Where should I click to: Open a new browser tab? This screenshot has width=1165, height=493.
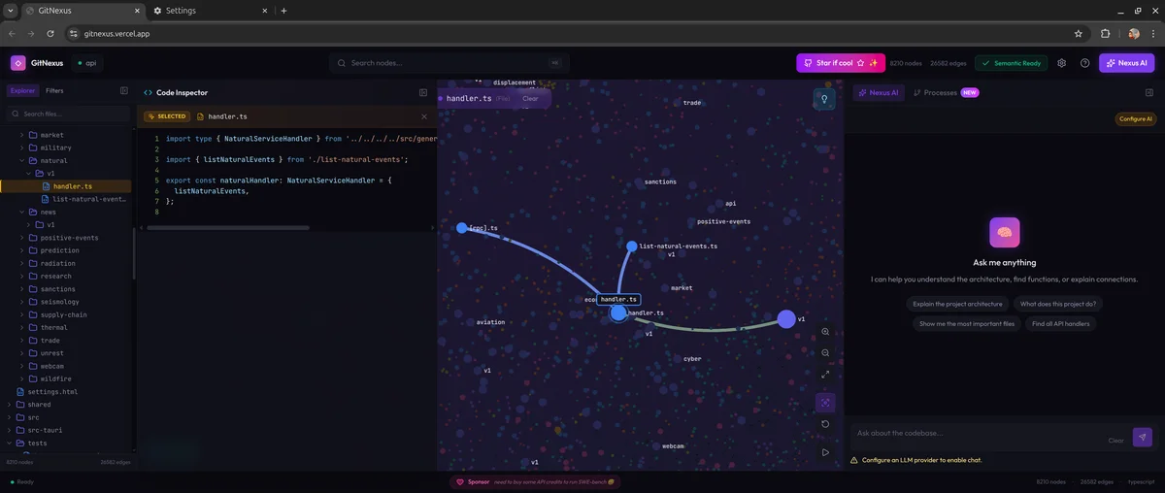click(283, 11)
